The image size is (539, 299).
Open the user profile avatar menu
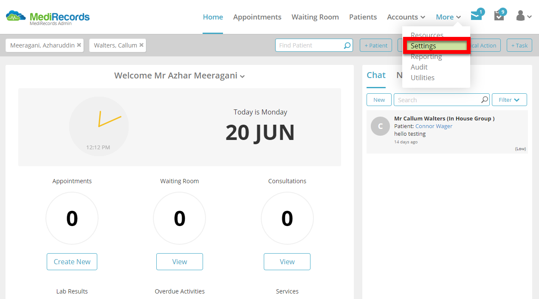[x=523, y=16]
